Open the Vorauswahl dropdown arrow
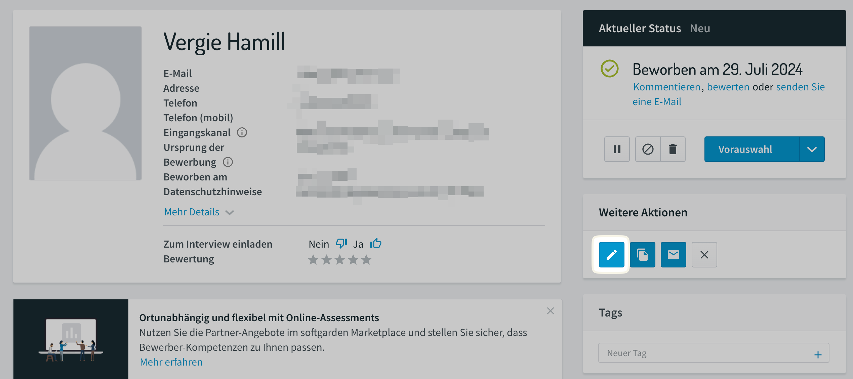 pos(812,149)
